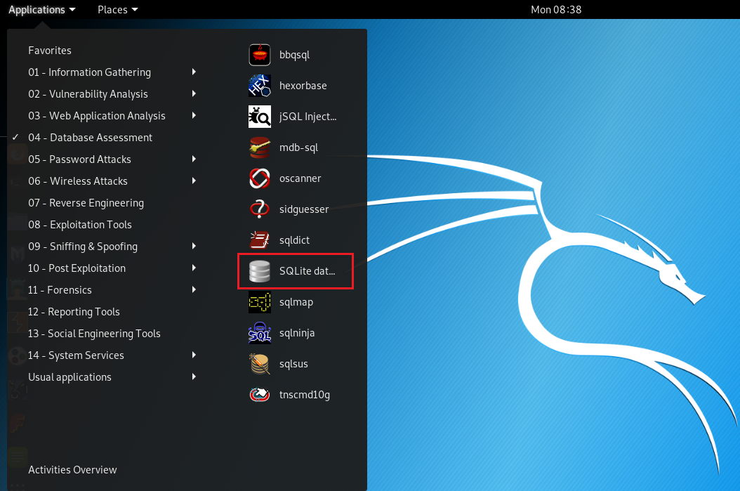Open 06 - Wireless Attacks category
Image resolution: width=740 pixels, height=491 pixels.
tap(78, 181)
